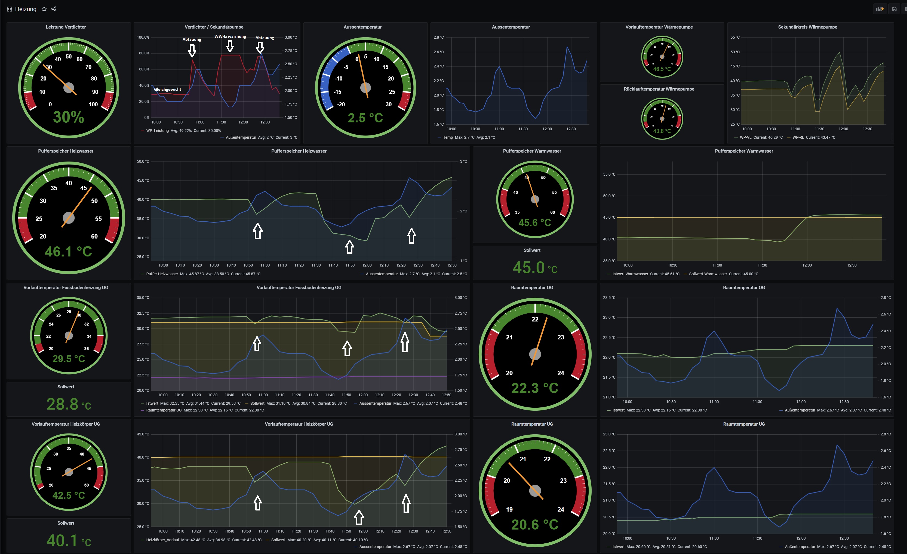Toggle Istwert series in Raumtemperatur UG legend
Screen dimensions: 907x554
click(618, 547)
